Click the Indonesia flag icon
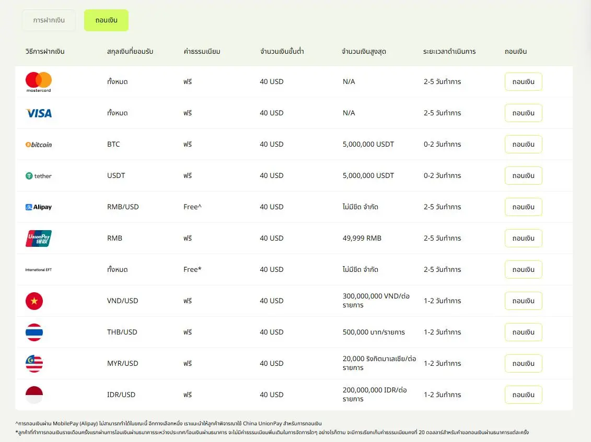591x442 pixels. 34,395
